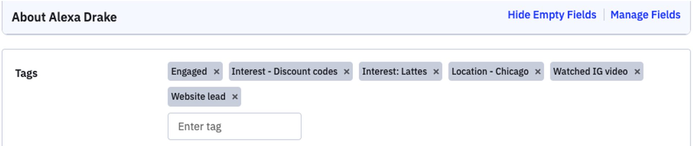Focus the Enter tag input field

click(x=234, y=127)
